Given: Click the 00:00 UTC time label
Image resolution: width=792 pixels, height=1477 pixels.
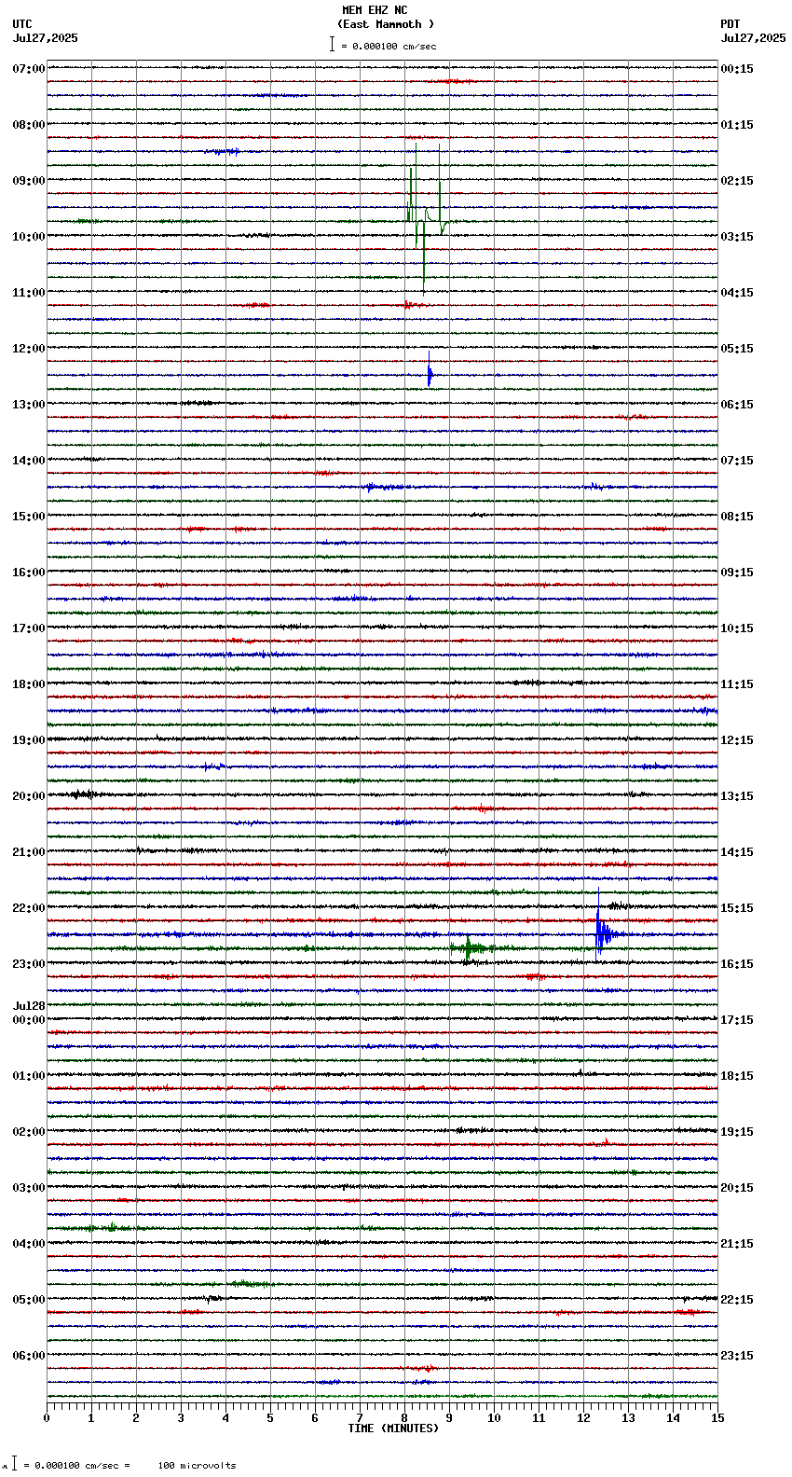Looking at the screenshot, I should tap(29, 1020).
